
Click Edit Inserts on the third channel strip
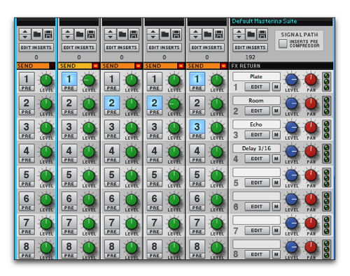coord(122,48)
